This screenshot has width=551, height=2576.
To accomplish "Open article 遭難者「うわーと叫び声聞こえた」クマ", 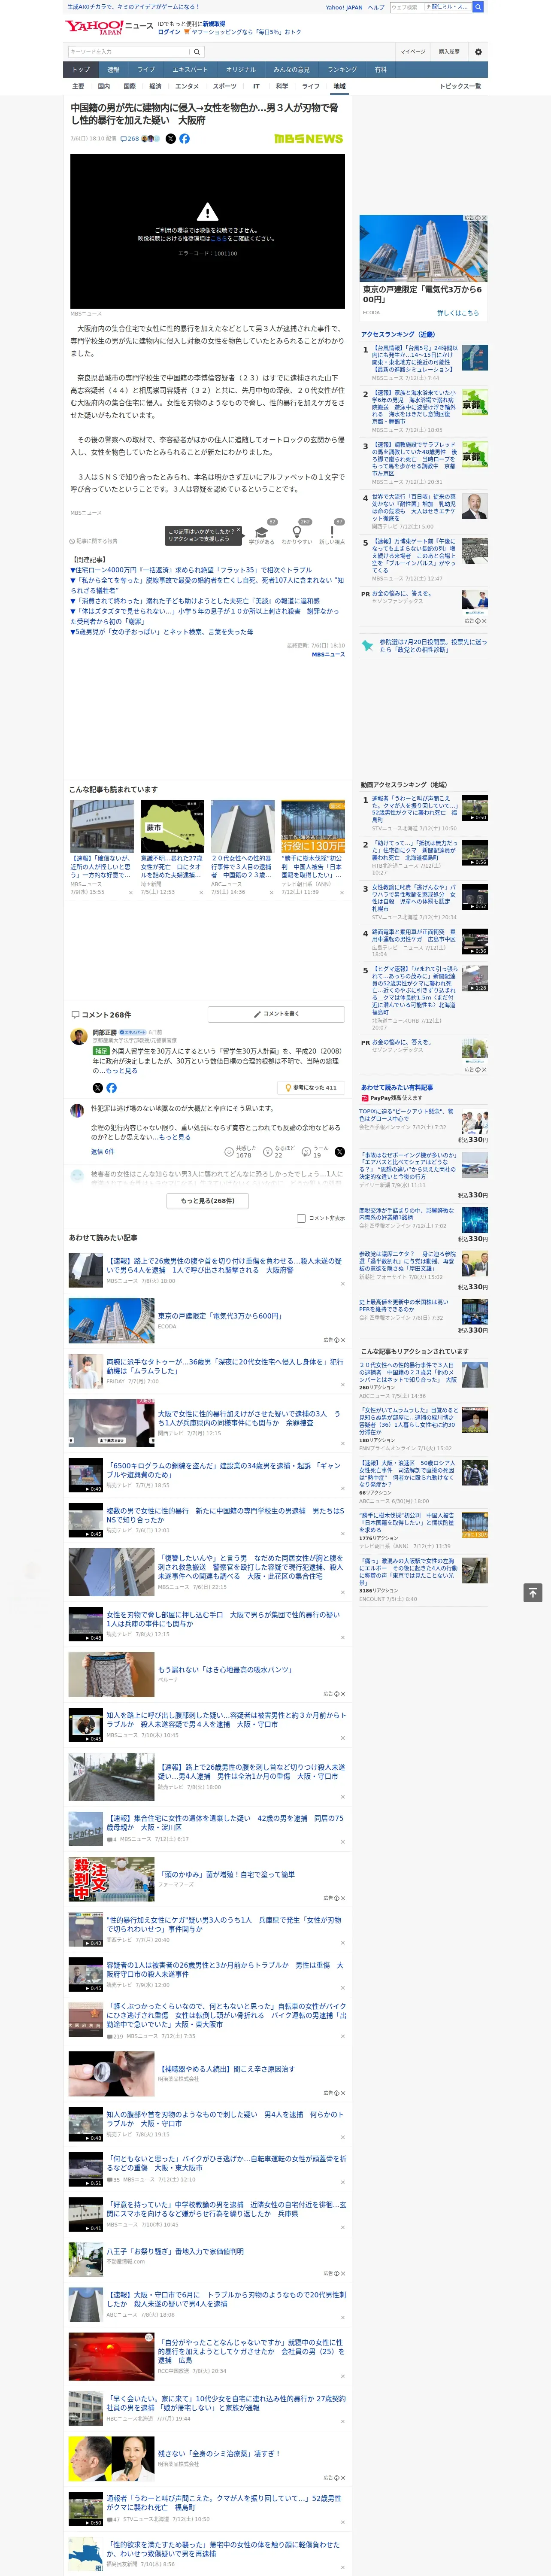I will click(225, 2503).
